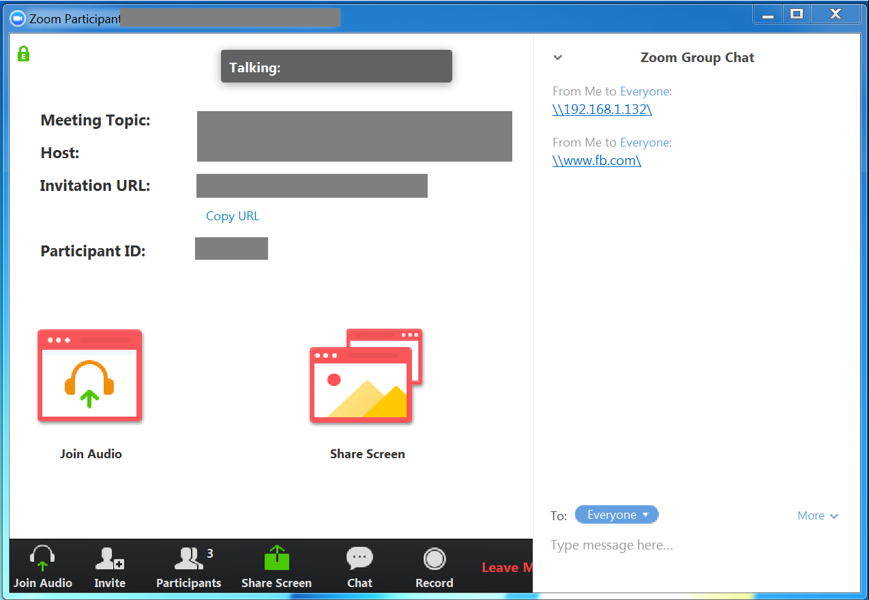The width and height of the screenshot is (869, 600).
Task: Start recording with the Record button
Action: [x=434, y=567]
